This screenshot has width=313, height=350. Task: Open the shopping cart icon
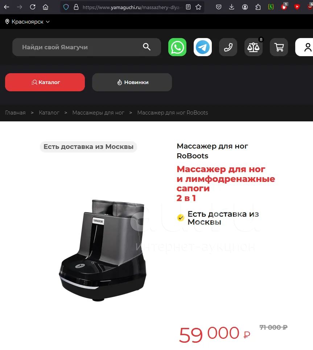click(279, 47)
